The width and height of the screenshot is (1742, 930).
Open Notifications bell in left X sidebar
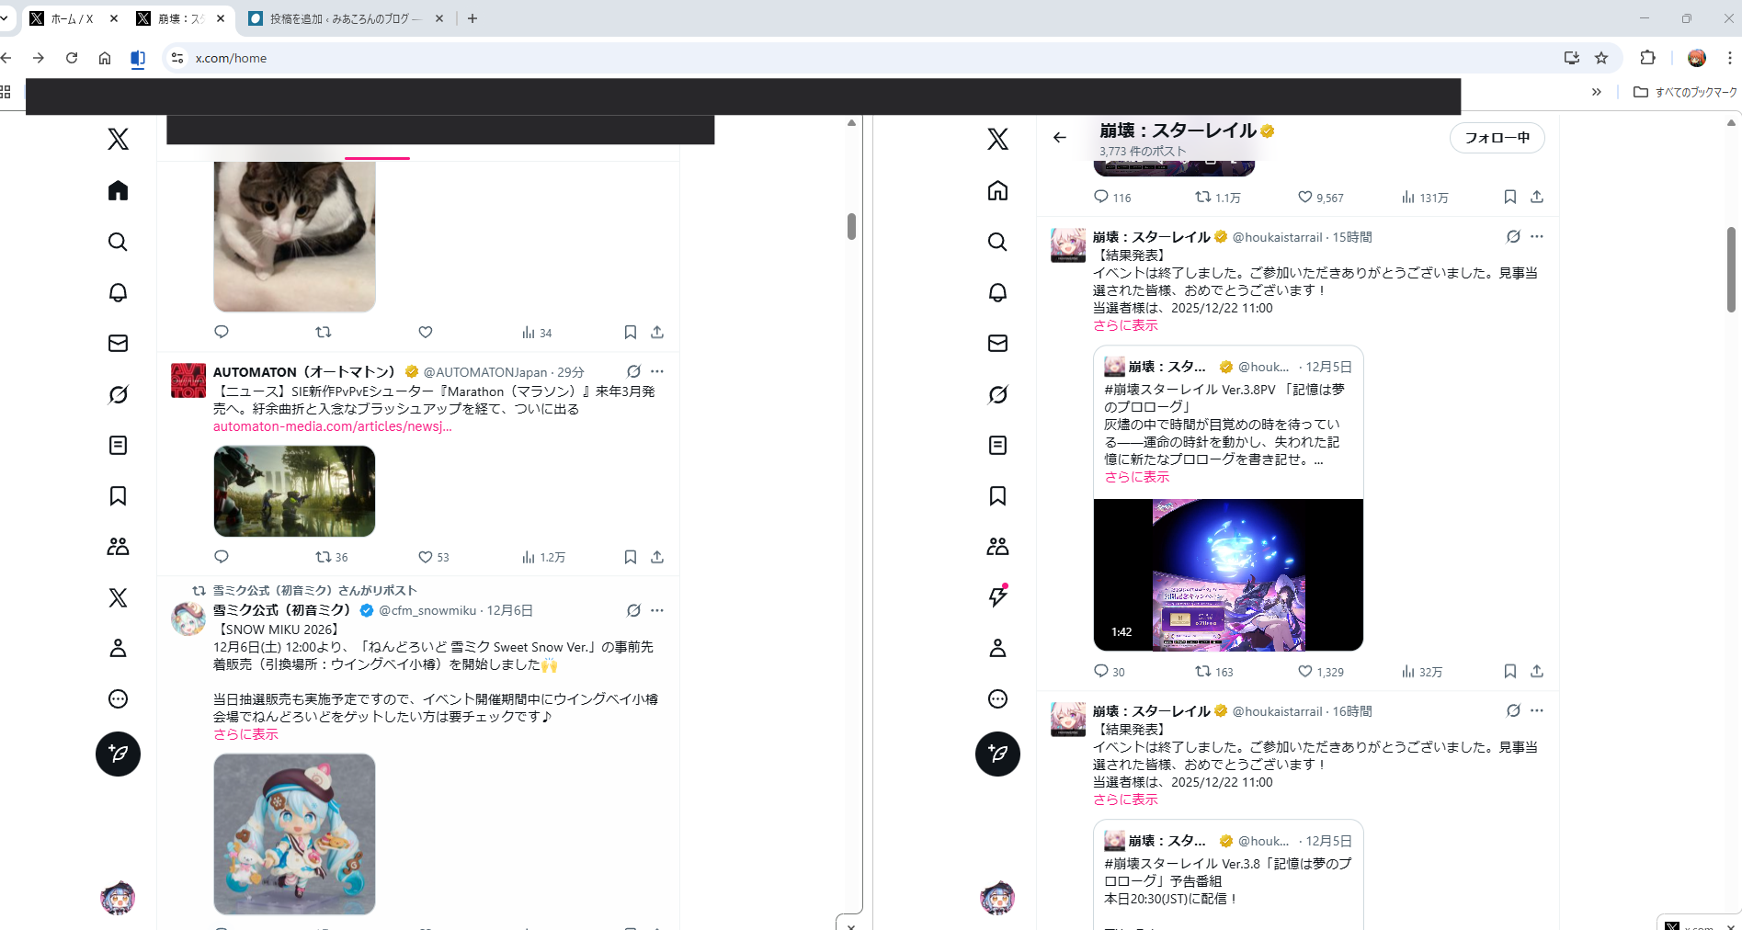coord(118,292)
